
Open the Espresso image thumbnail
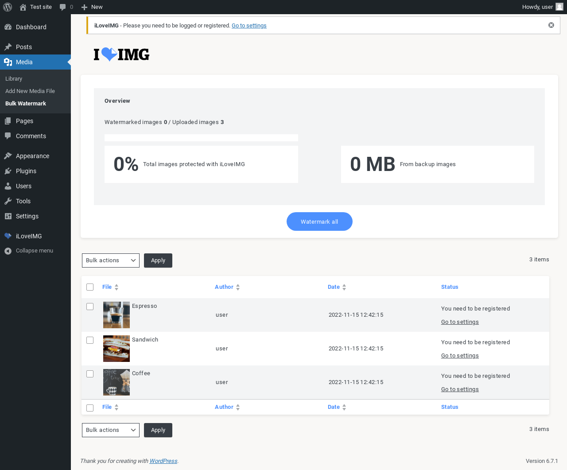[x=117, y=315]
